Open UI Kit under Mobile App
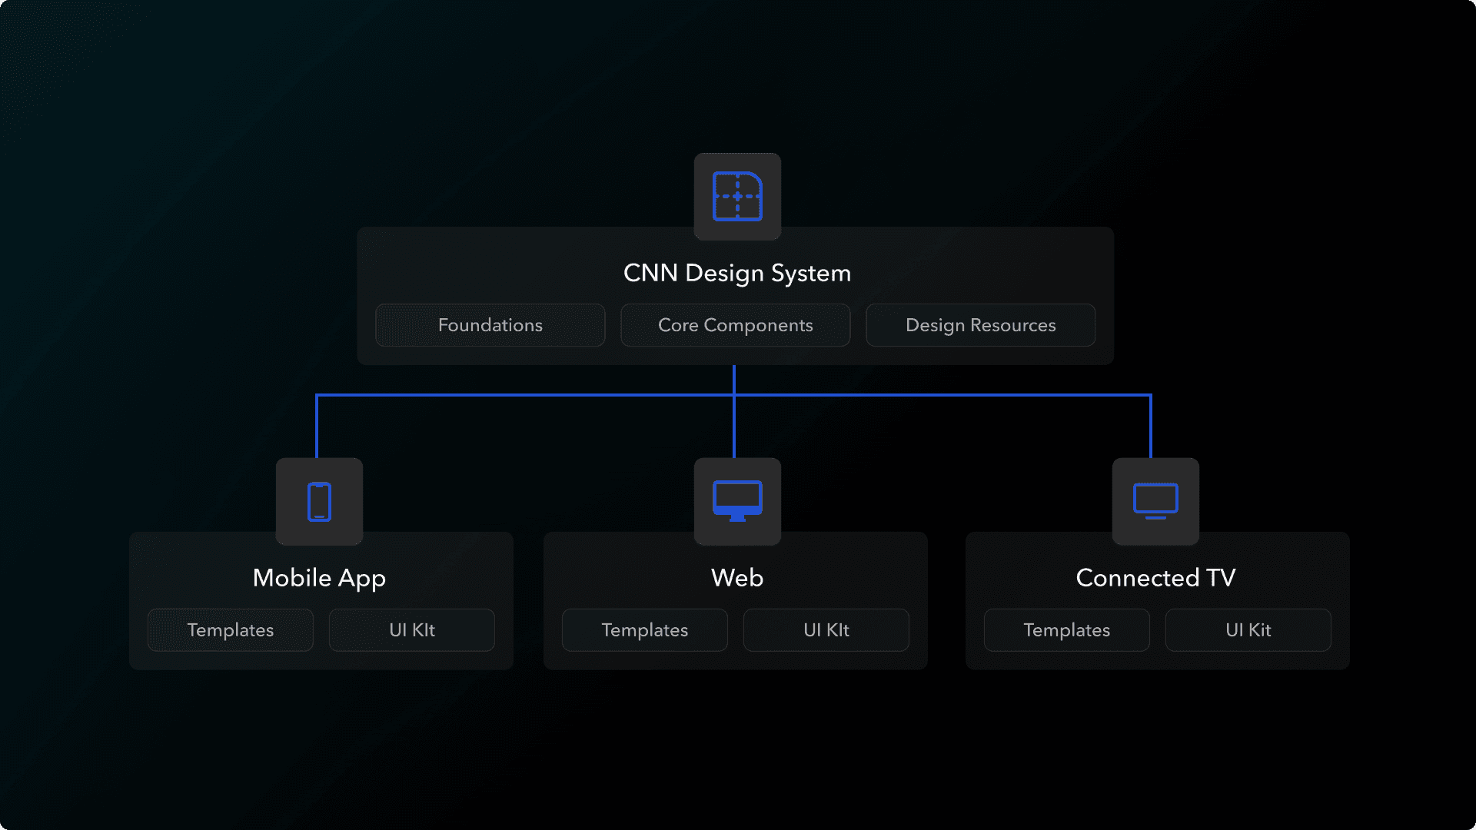The image size is (1476, 830). [412, 630]
